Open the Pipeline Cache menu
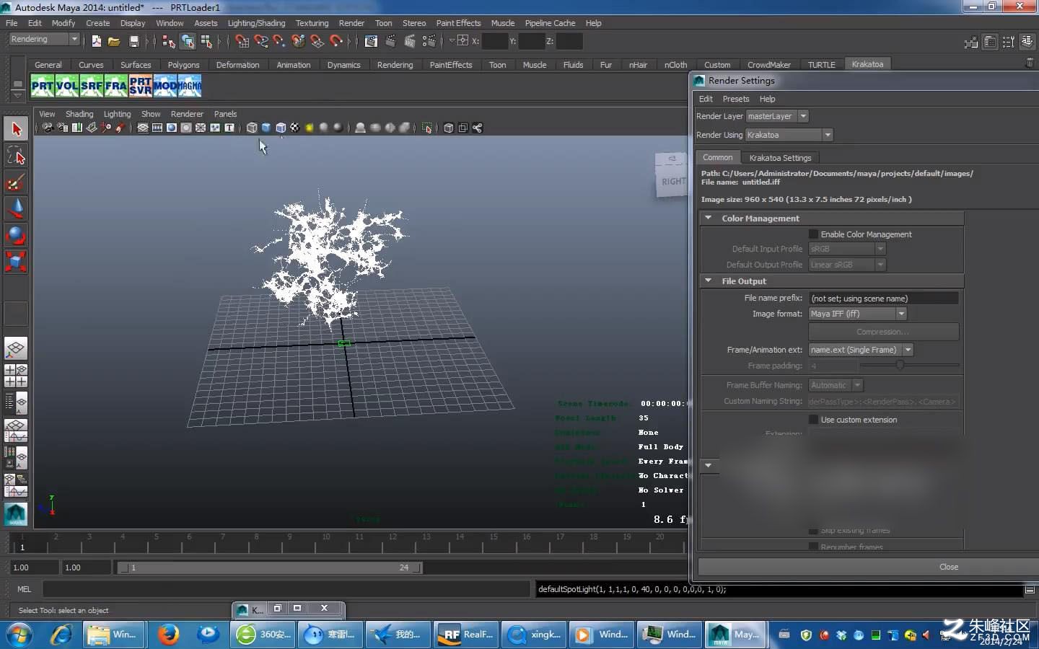 click(x=550, y=23)
